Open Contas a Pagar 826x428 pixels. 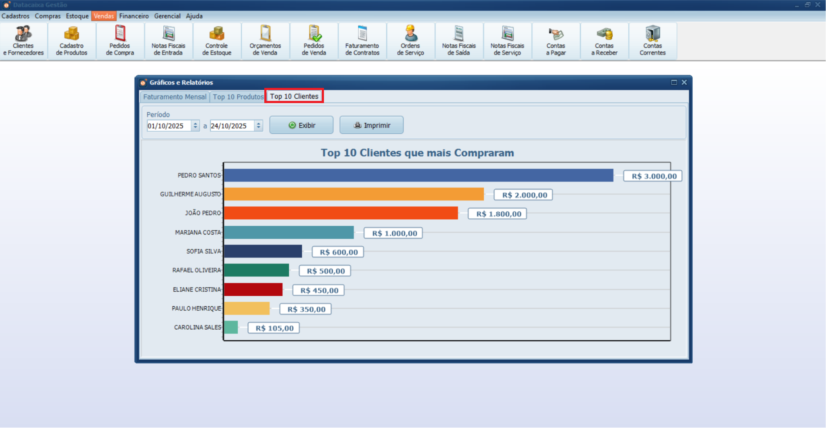pyautogui.click(x=556, y=40)
